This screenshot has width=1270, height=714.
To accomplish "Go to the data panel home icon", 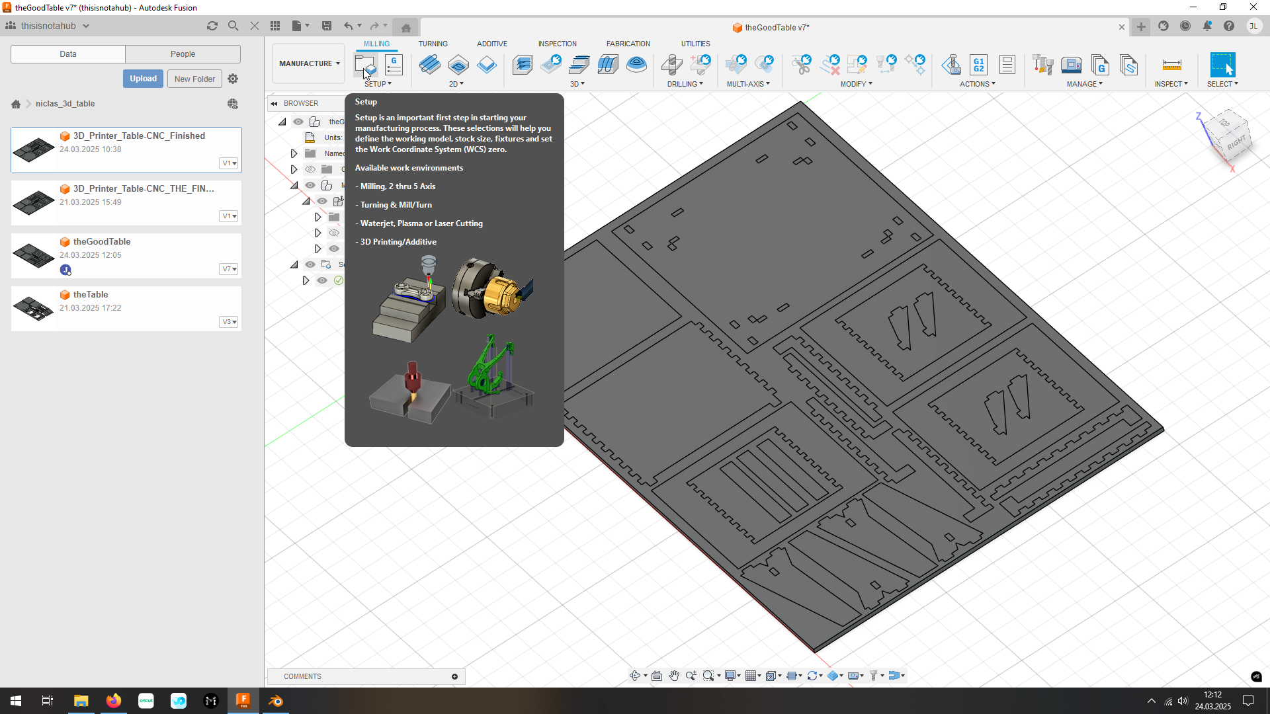I will (x=16, y=104).
